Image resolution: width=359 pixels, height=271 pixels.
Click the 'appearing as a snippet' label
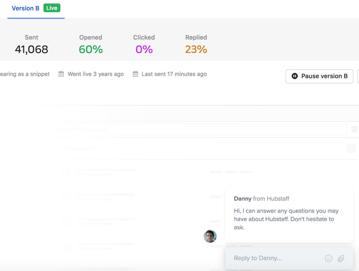(25, 74)
